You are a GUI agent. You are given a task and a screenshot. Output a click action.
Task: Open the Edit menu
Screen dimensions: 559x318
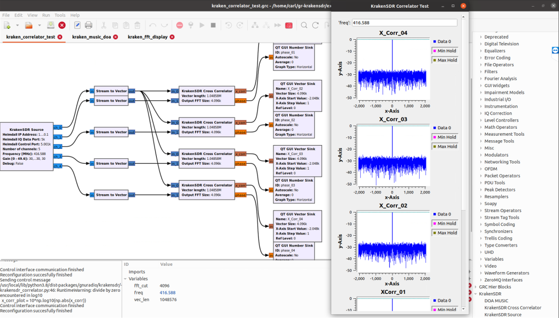tap(19, 15)
